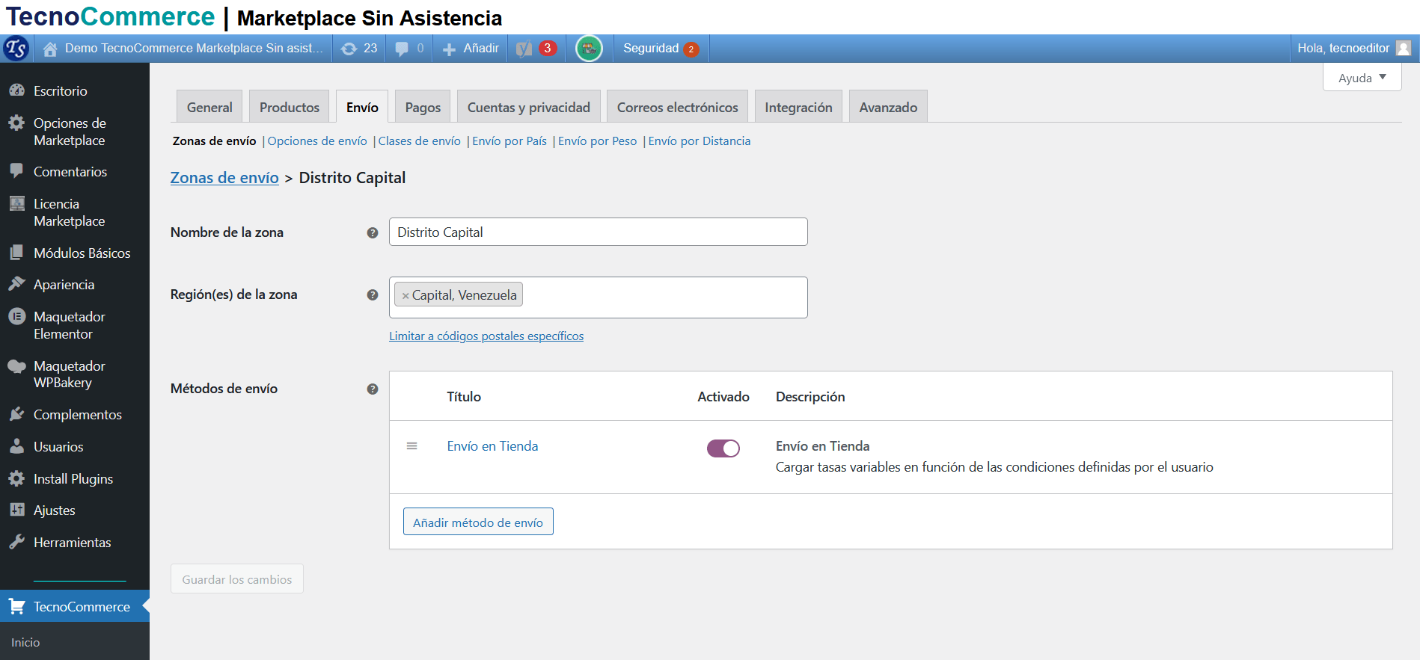Open the Envío por Peso sub-link
This screenshot has height=660, width=1420.
point(597,141)
